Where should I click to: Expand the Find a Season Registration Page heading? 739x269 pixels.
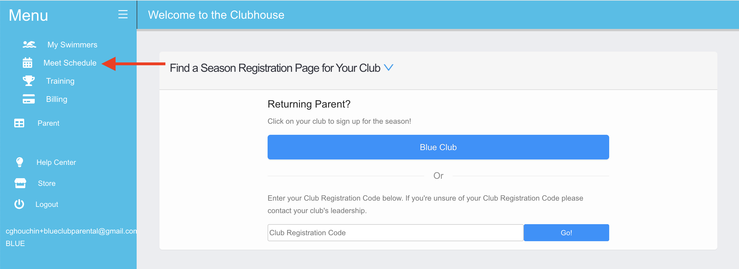pyautogui.click(x=275, y=68)
